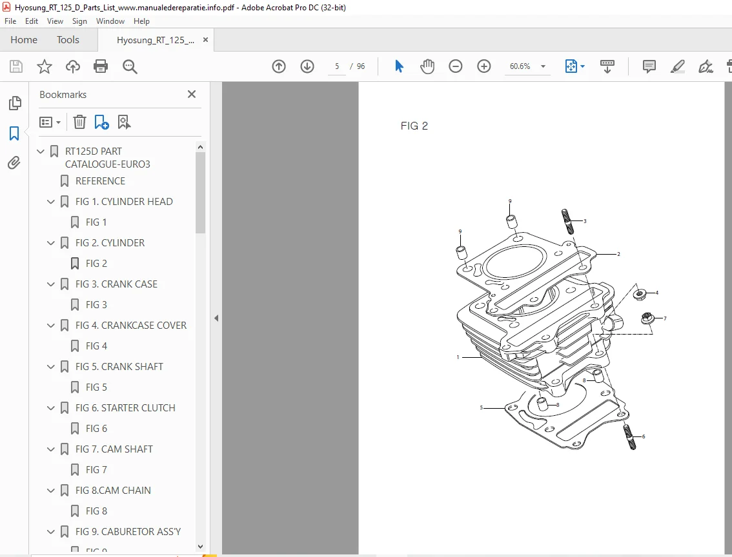Image resolution: width=732 pixels, height=557 pixels.
Task: Collapse the navigation pane arrow
Action: click(216, 318)
